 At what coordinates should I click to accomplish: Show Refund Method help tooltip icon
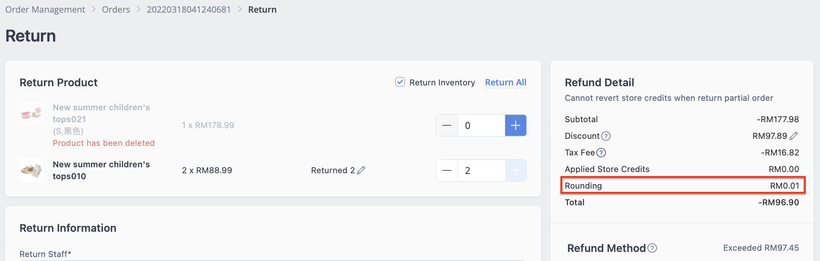652,248
